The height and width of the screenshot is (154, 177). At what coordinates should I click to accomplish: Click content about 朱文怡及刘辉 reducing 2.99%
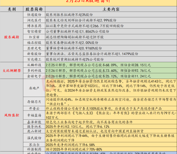(81, 20)
